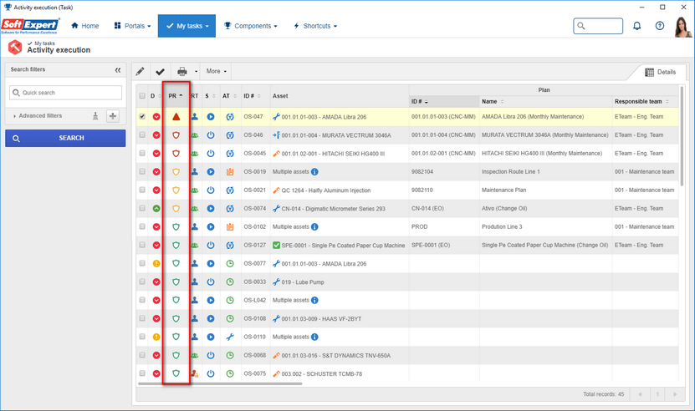Click the green check icon for SPE-0001 asset
The image size is (695, 411).
tap(276, 245)
